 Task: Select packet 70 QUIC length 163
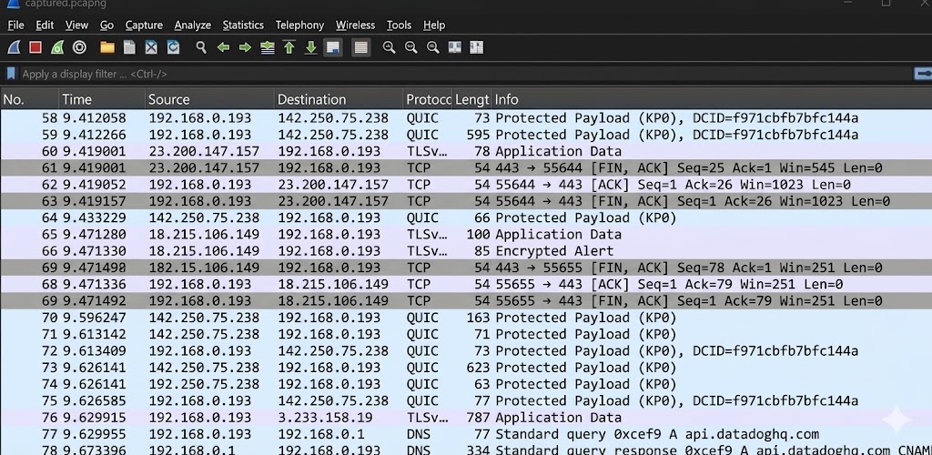tap(466, 318)
